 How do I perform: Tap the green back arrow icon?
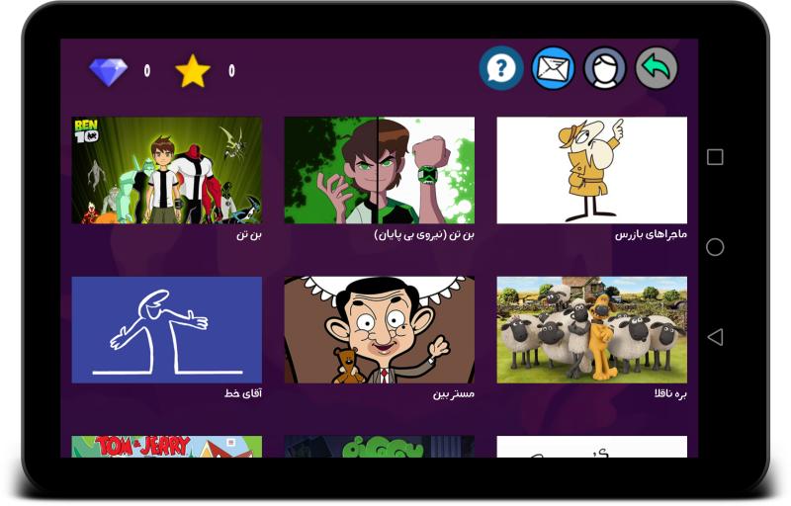click(x=657, y=68)
